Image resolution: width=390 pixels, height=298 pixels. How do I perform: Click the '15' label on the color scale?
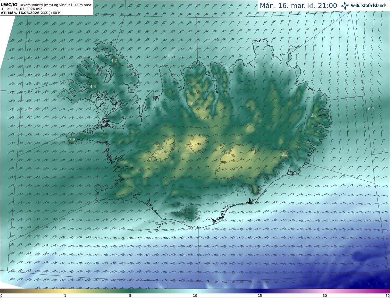(260, 296)
